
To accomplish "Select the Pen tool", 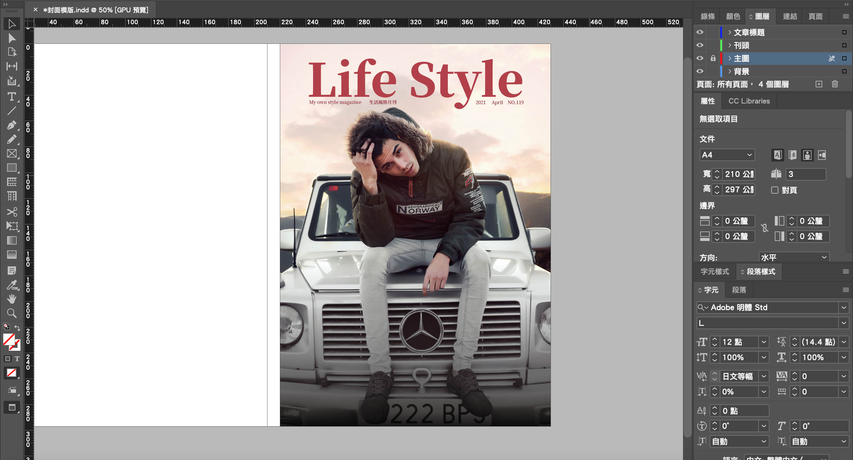I will tap(12, 125).
